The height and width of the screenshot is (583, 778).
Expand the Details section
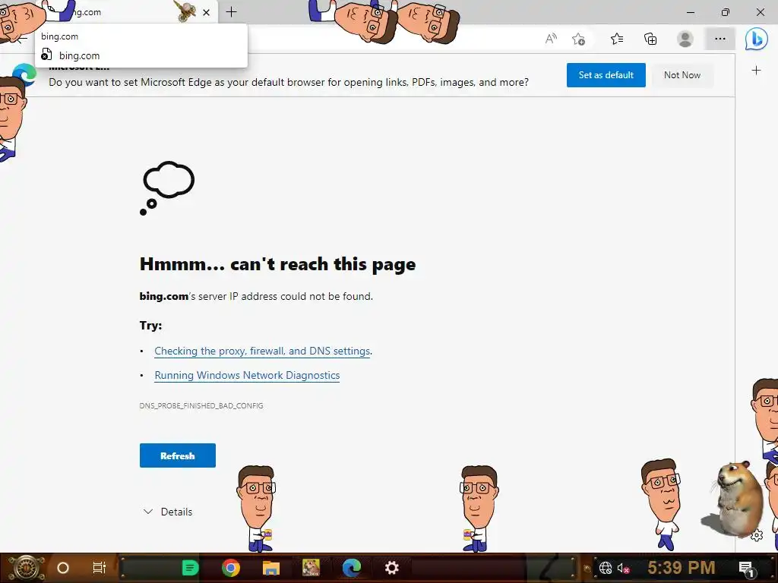point(168,512)
